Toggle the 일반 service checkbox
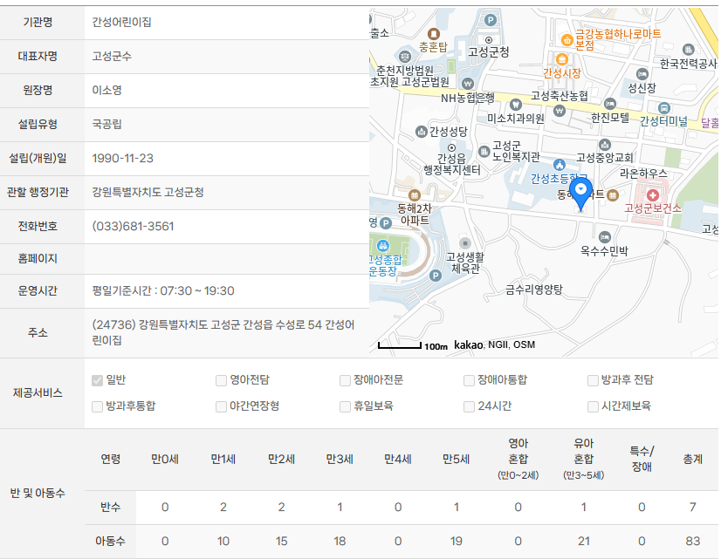 97,380
